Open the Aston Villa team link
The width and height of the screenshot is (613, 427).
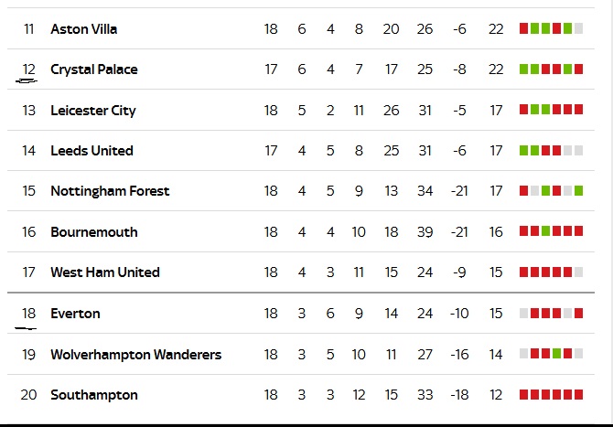[83, 29]
